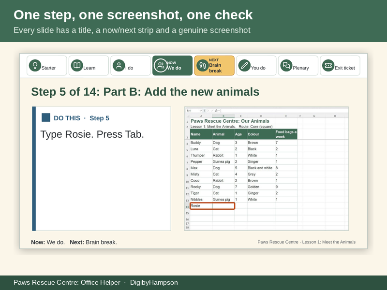The width and height of the screenshot is (387, 290).
Task: Open the fx insert function button
Action: click(x=216, y=111)
